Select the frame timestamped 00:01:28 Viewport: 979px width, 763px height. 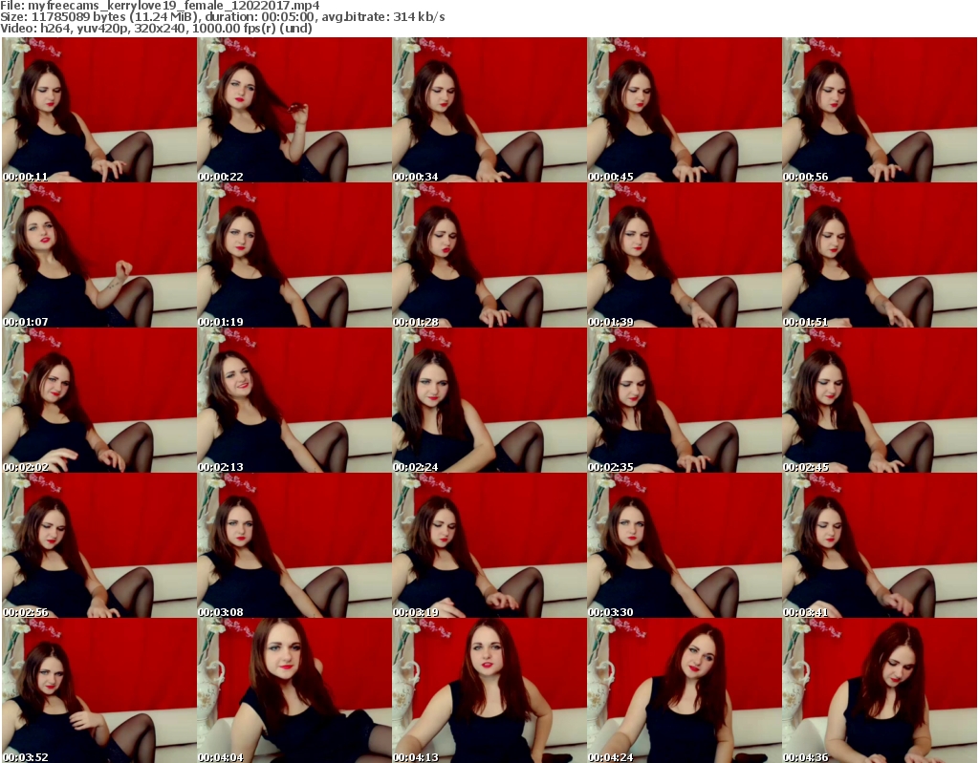click(489, 255)
